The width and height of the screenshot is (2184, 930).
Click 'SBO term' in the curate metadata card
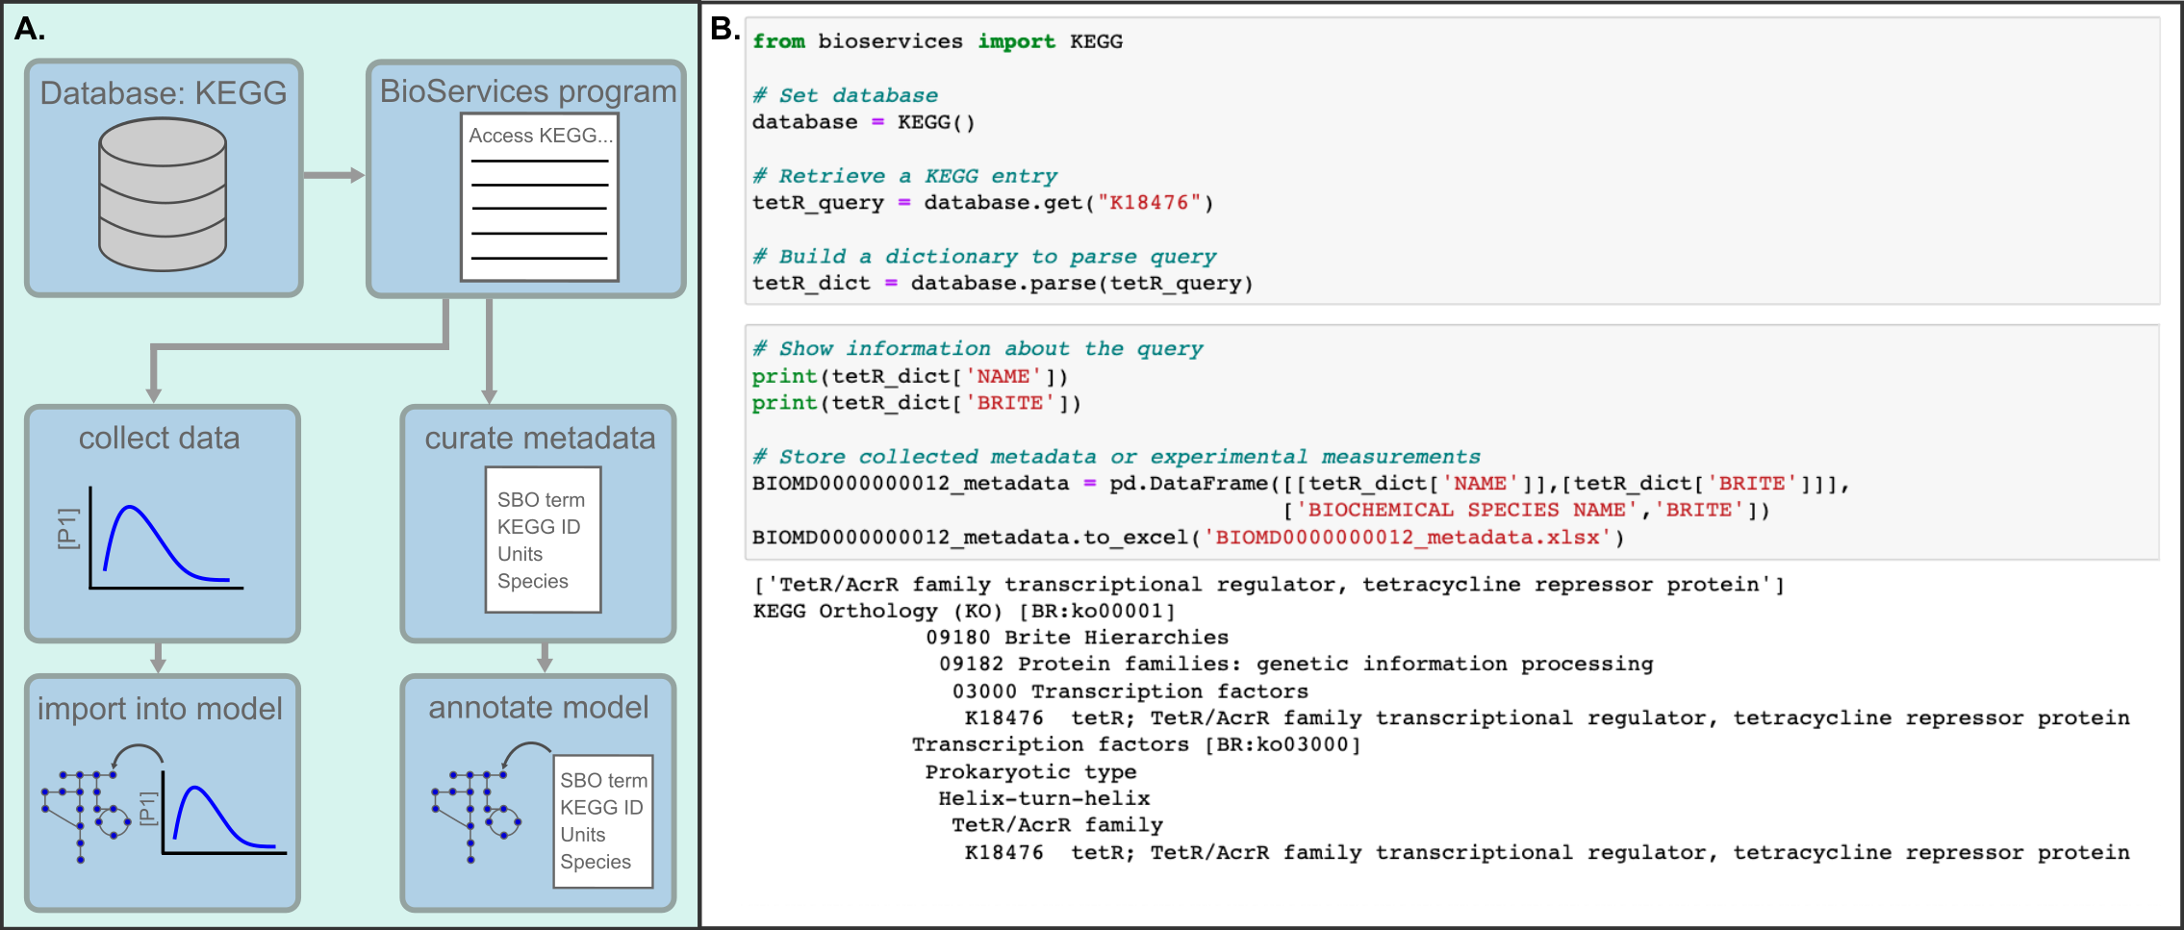coord(541,500)
